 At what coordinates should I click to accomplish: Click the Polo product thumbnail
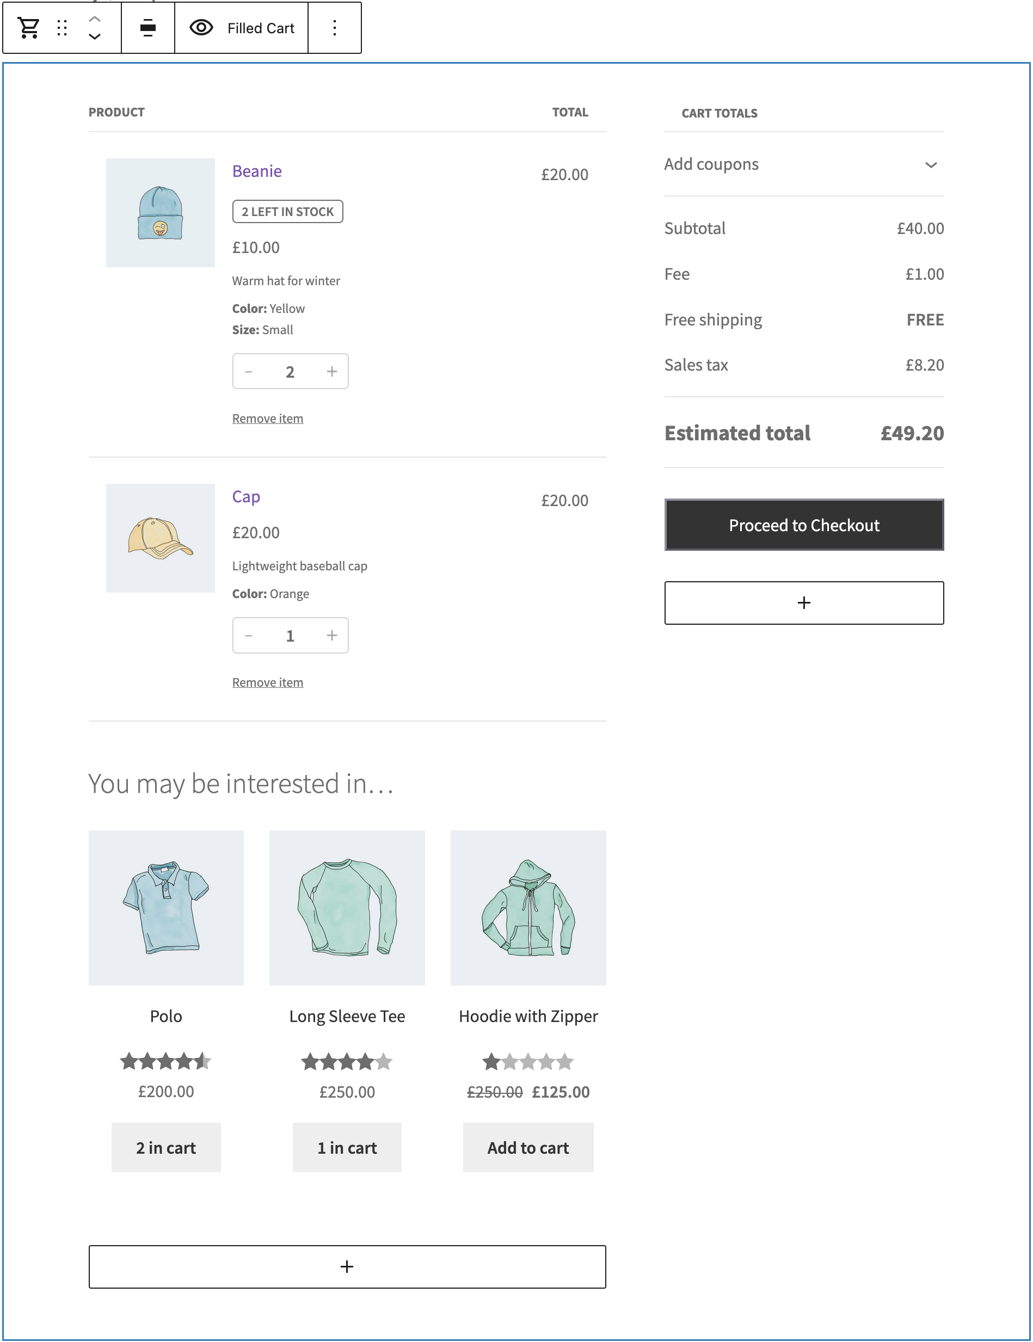(x=166, y=908)
